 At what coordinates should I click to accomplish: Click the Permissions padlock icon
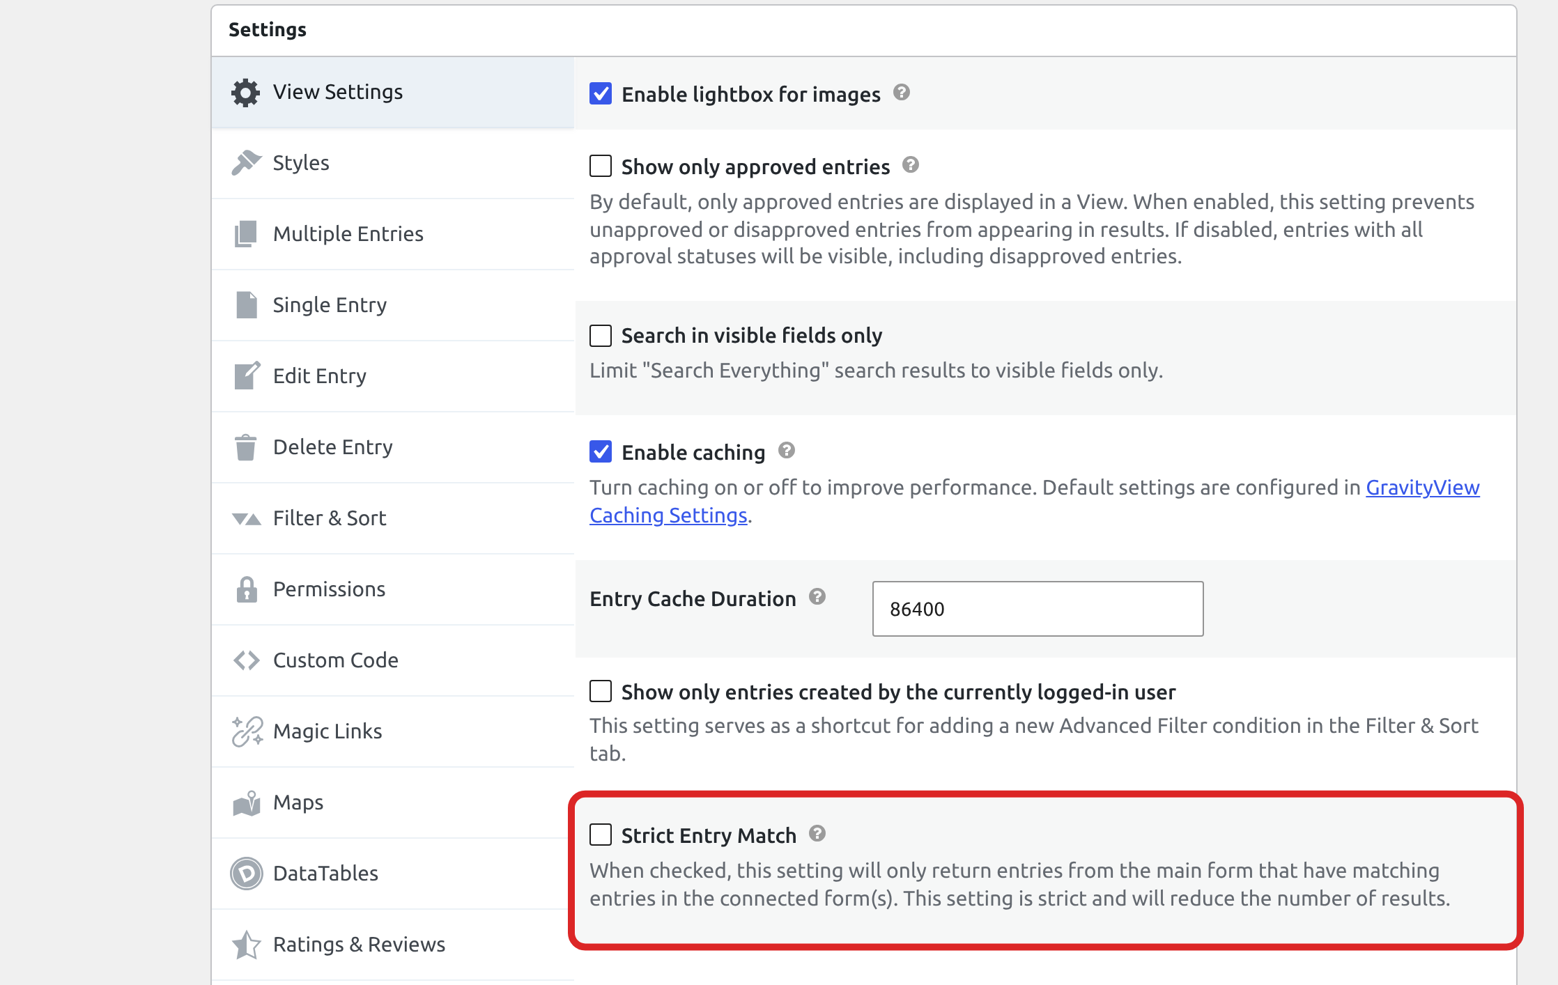pyautogui.click(x=247, y=589)
